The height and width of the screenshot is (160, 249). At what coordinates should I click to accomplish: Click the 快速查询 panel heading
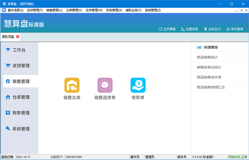point(211,47)
